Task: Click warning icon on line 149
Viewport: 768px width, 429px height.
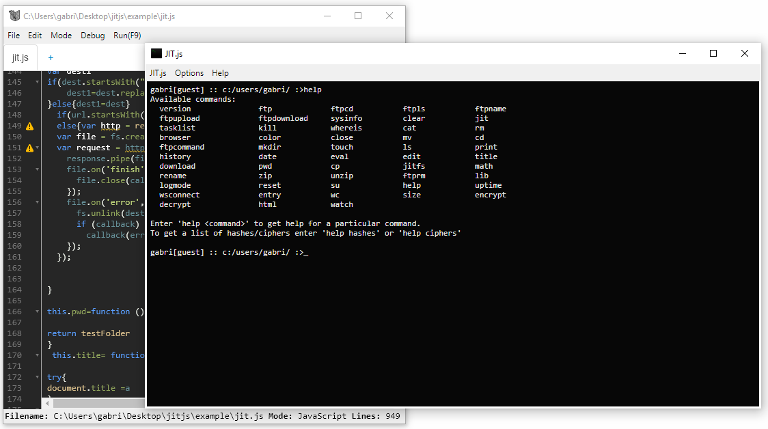Action: (30, 126)
